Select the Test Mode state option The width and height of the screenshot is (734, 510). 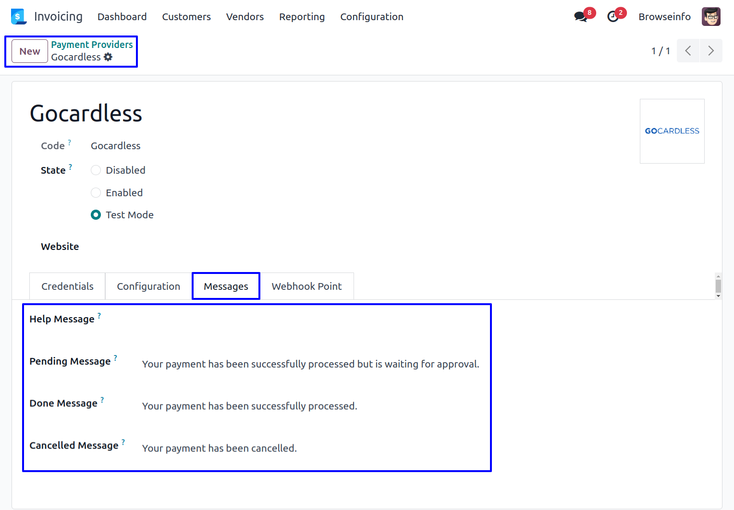(96, 215)
